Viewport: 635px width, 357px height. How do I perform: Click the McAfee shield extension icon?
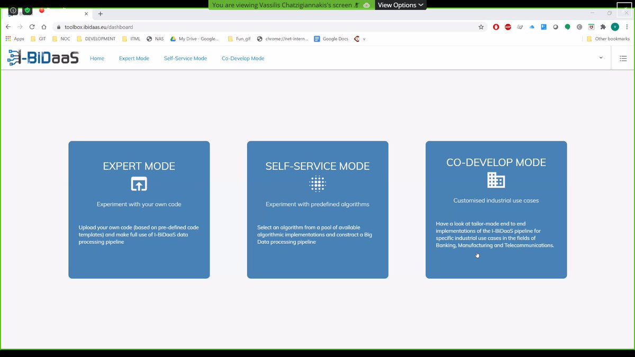pyautogui.click(x=591, y=27)
